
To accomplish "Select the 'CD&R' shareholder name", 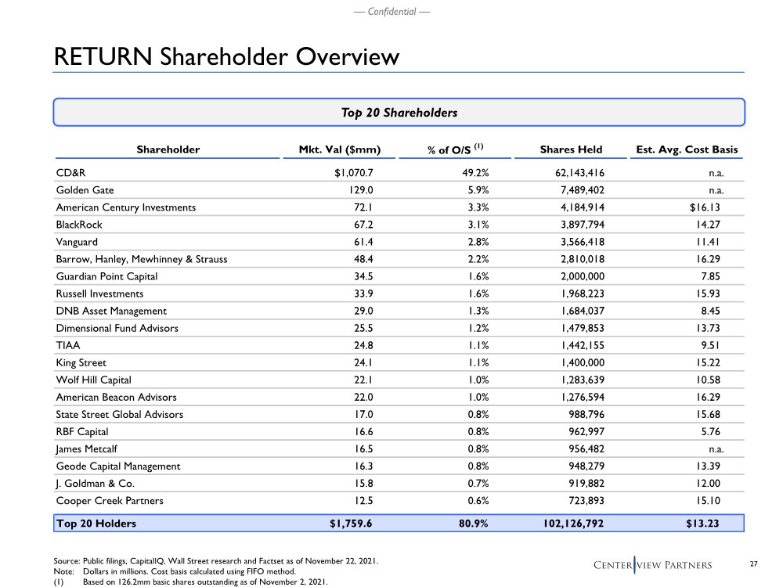I will tap(70, 173).
